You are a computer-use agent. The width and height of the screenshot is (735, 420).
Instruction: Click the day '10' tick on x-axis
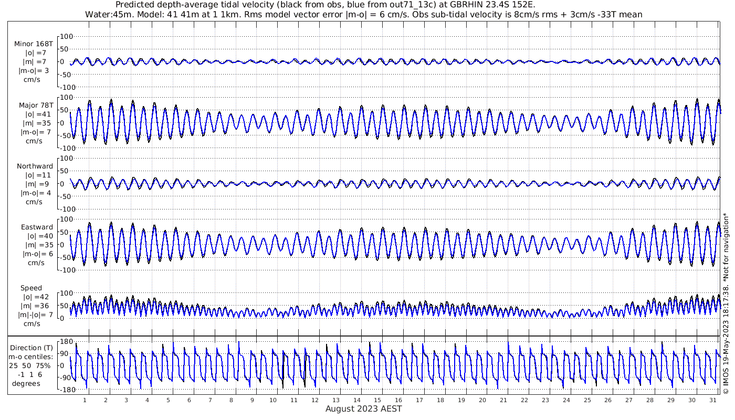click(272, 400)
